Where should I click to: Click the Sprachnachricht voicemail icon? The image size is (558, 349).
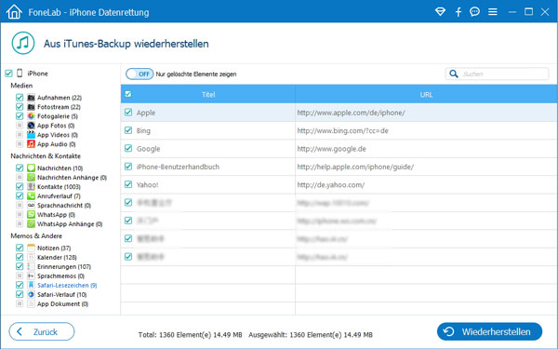31,205
